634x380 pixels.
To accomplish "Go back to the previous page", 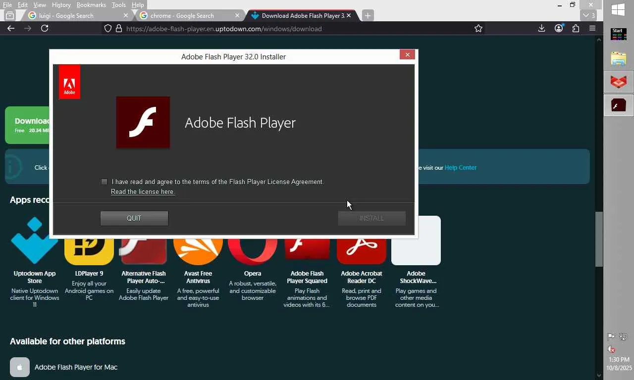I will point(11,28).
